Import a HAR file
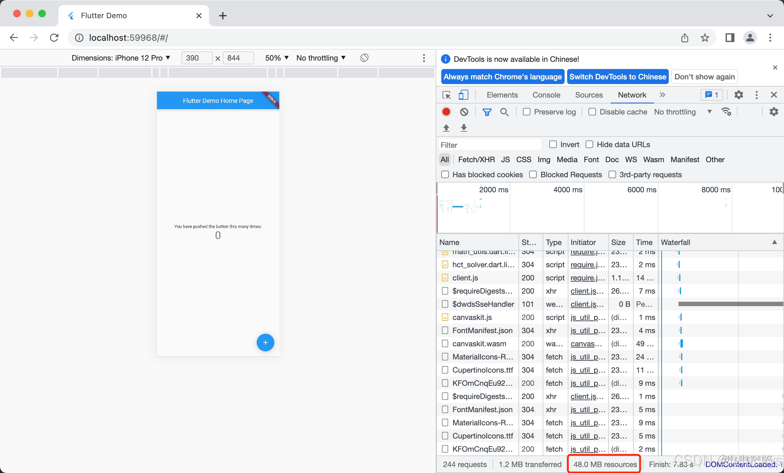This screenshot has height=473, width=784. click(446, 128)
